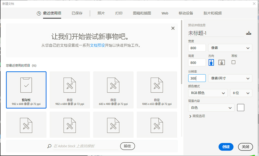259x156 pixels.
Task: Choose landscape orientation
Action: pyautogui.click(x=221, y=63)
